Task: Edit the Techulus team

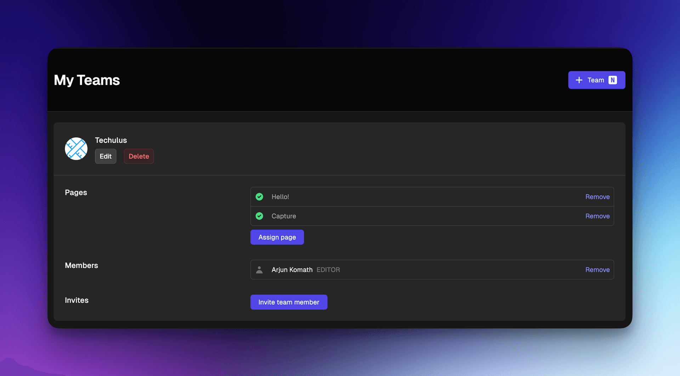Action: pyautogui.click(x=106, y=156)
